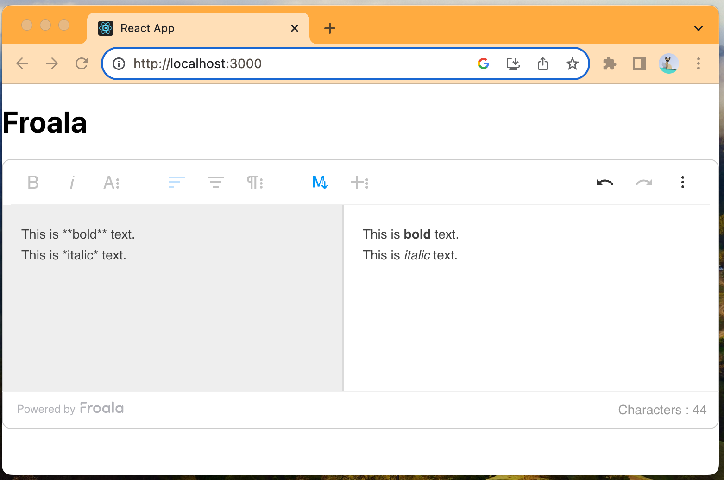724x480 pixels.
Task: Open the browser extensions puzzle icon
Action: (x=609, y=63)
